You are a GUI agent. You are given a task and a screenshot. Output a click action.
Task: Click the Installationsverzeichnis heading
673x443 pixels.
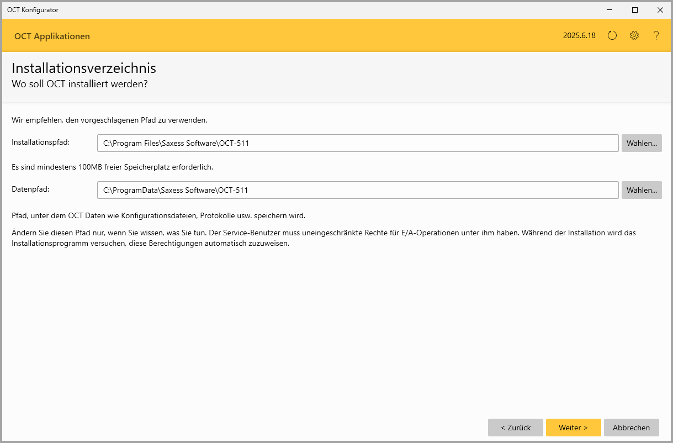(83, 68)
